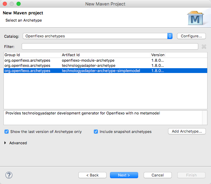Click the Version cell next to openflexo-module-archetype
The height and width of the screenshot is (184, 211).
pos(158,60)
